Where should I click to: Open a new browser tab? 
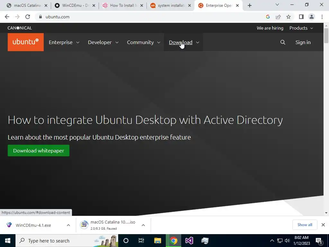tap(249, 5)
